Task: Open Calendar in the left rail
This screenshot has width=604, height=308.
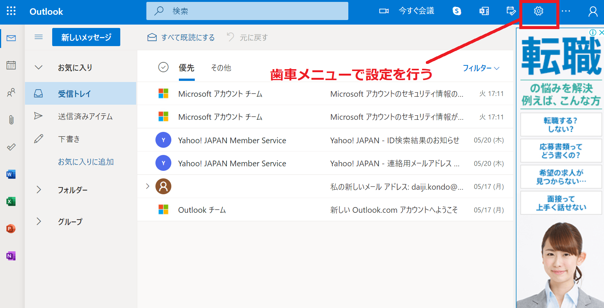Action: [11, 65]
